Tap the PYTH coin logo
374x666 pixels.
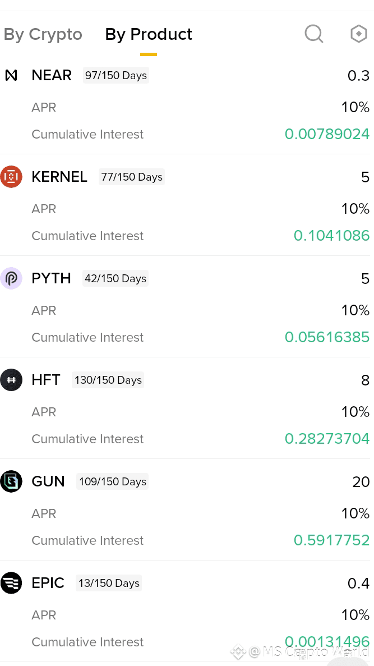(x=11, y=278)
